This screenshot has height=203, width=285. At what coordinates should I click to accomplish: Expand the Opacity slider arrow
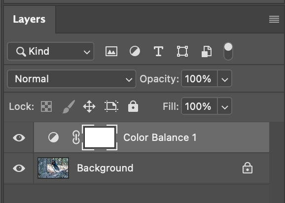click(x=225, y=79)
